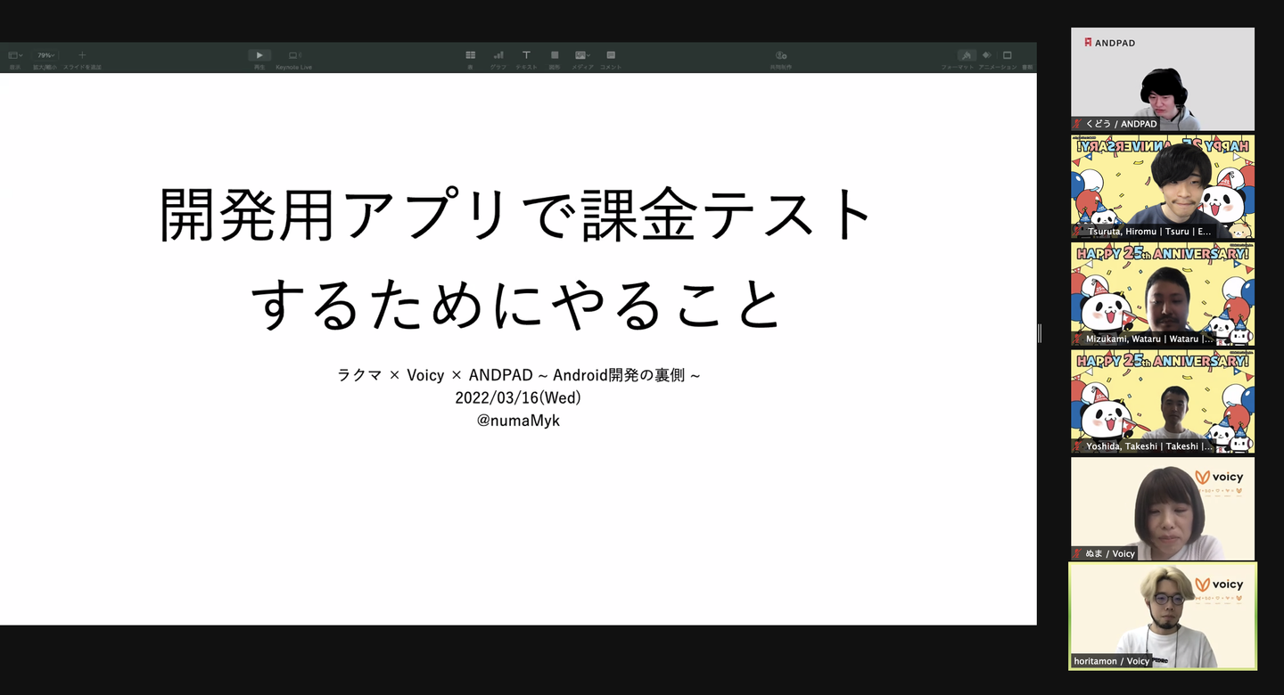The width and height of the screenshot is (1284, 695).
Task: Insert a shape using the 図形 icon
Action: click(x=554, y=55)
